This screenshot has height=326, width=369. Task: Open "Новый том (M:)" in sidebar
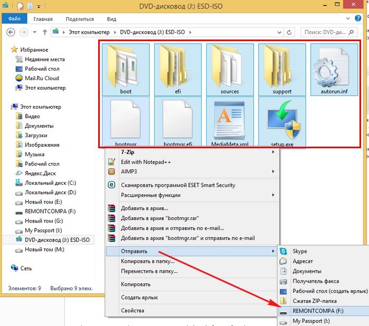tap(44, 250)
